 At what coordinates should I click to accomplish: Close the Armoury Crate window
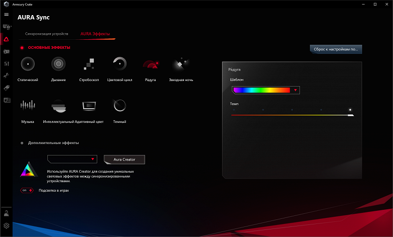(x=387, y=4)
